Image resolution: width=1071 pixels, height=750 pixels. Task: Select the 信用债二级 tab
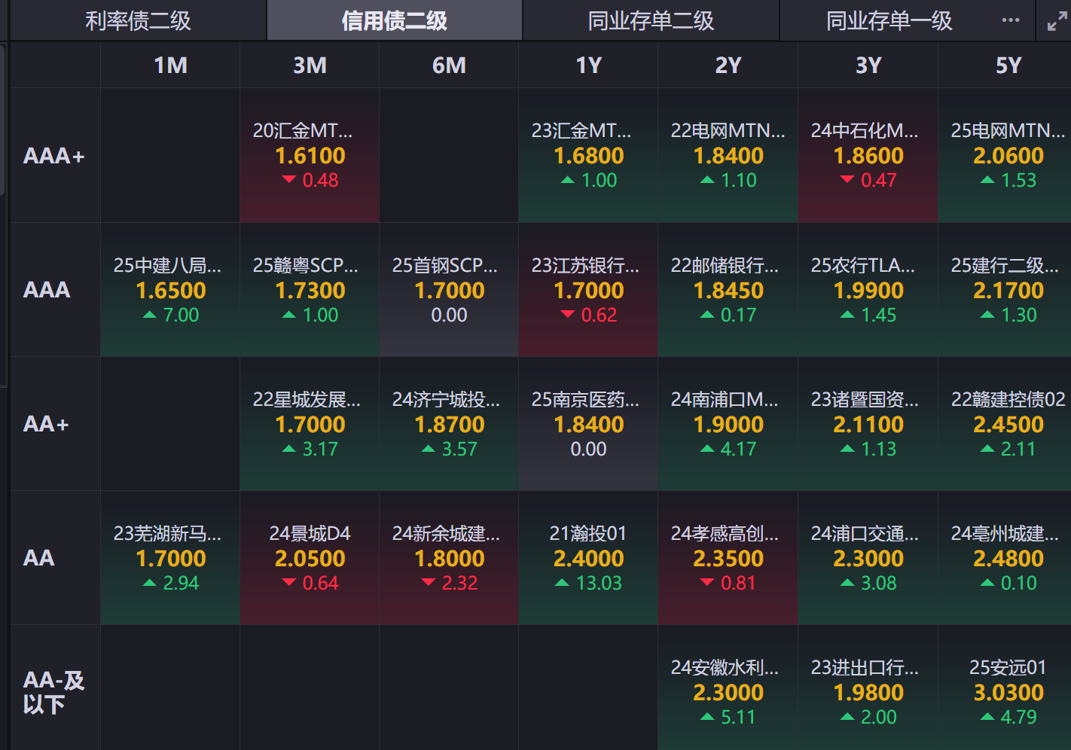394,20
